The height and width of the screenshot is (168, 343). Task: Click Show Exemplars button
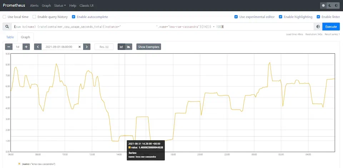149,47
